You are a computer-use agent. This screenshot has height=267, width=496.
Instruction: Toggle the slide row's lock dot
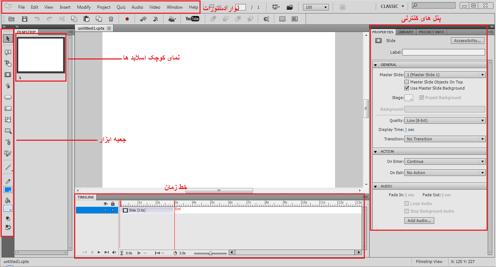[x=113, y=210]
